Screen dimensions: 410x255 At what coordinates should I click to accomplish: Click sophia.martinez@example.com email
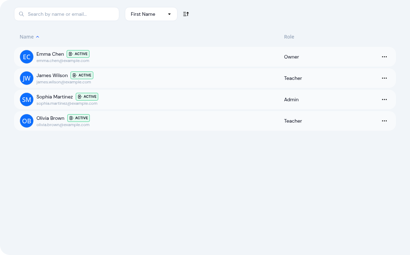[x=67, y=103]
